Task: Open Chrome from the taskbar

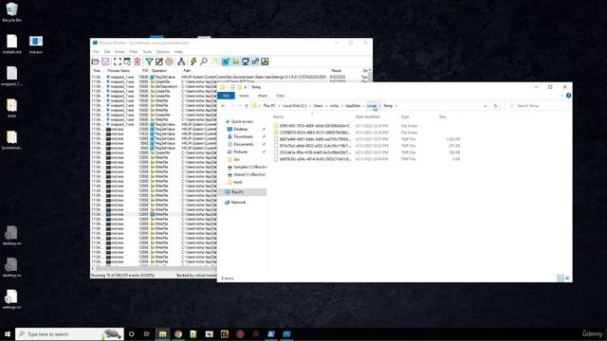Action: [178, 334]
